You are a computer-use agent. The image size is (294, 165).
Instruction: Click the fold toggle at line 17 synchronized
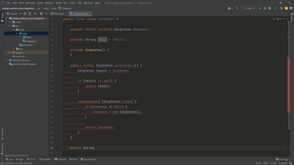pyautogui.click(x=61, y=102)
